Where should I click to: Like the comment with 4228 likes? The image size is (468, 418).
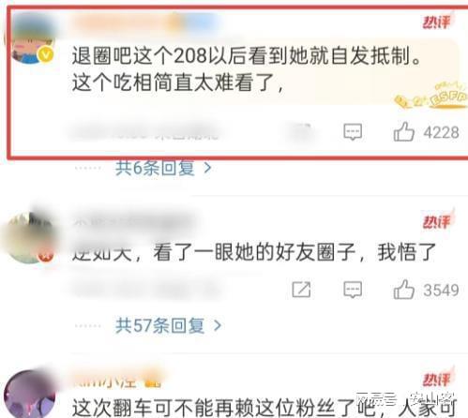404,132
